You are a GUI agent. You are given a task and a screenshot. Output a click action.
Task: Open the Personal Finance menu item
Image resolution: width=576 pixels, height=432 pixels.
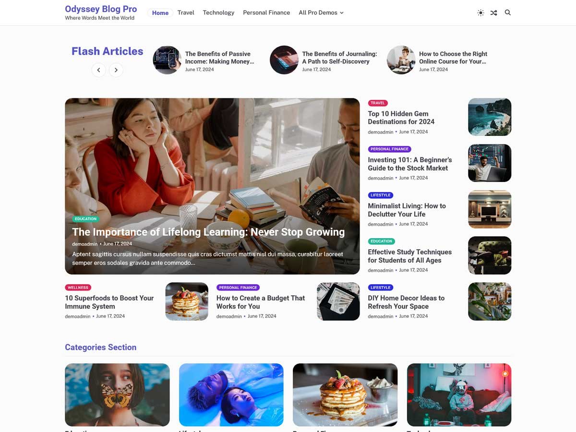266,13
